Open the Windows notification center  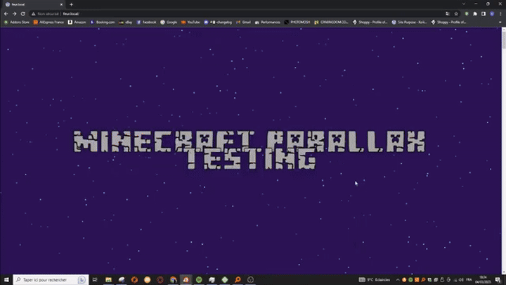pyautogui.click(x=498, y=280)
